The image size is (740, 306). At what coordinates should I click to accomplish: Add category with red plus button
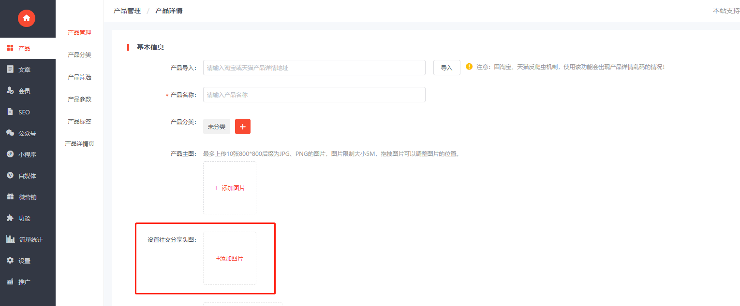tap(243, 126)
